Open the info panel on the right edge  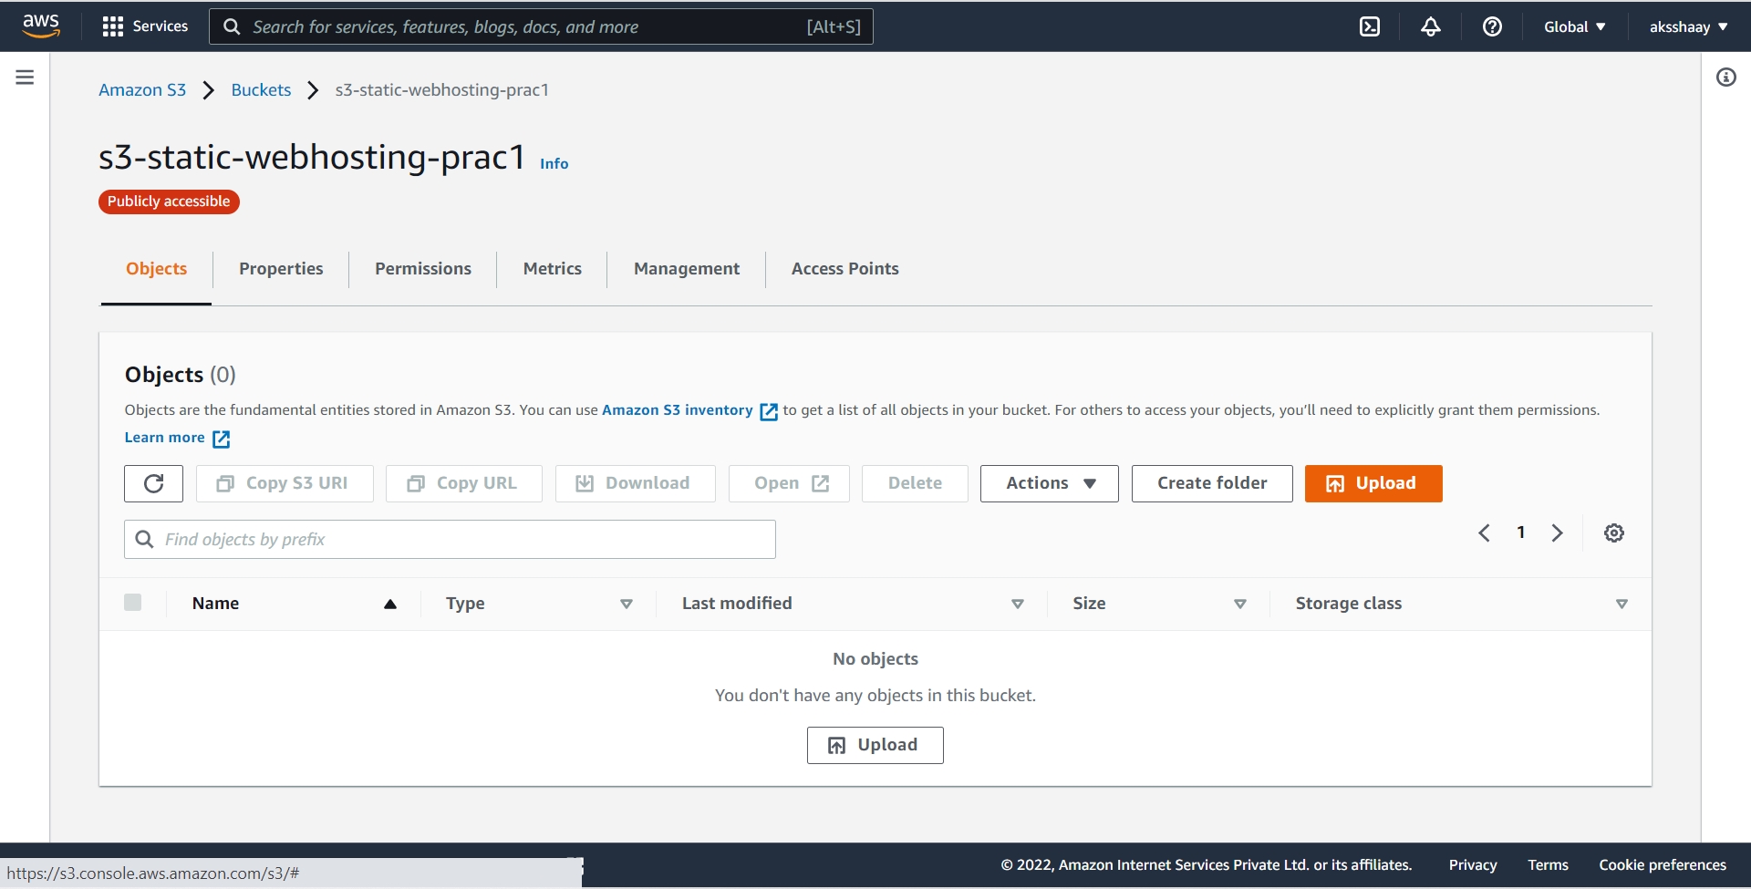coord(1726,77)
